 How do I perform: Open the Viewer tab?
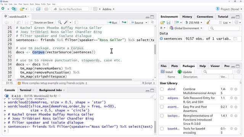[215, 66]
